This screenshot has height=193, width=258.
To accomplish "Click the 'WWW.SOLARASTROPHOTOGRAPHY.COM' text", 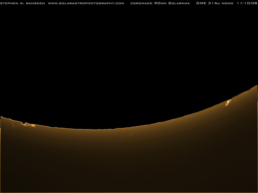I will pyautogui.click(x=86, y=3).
